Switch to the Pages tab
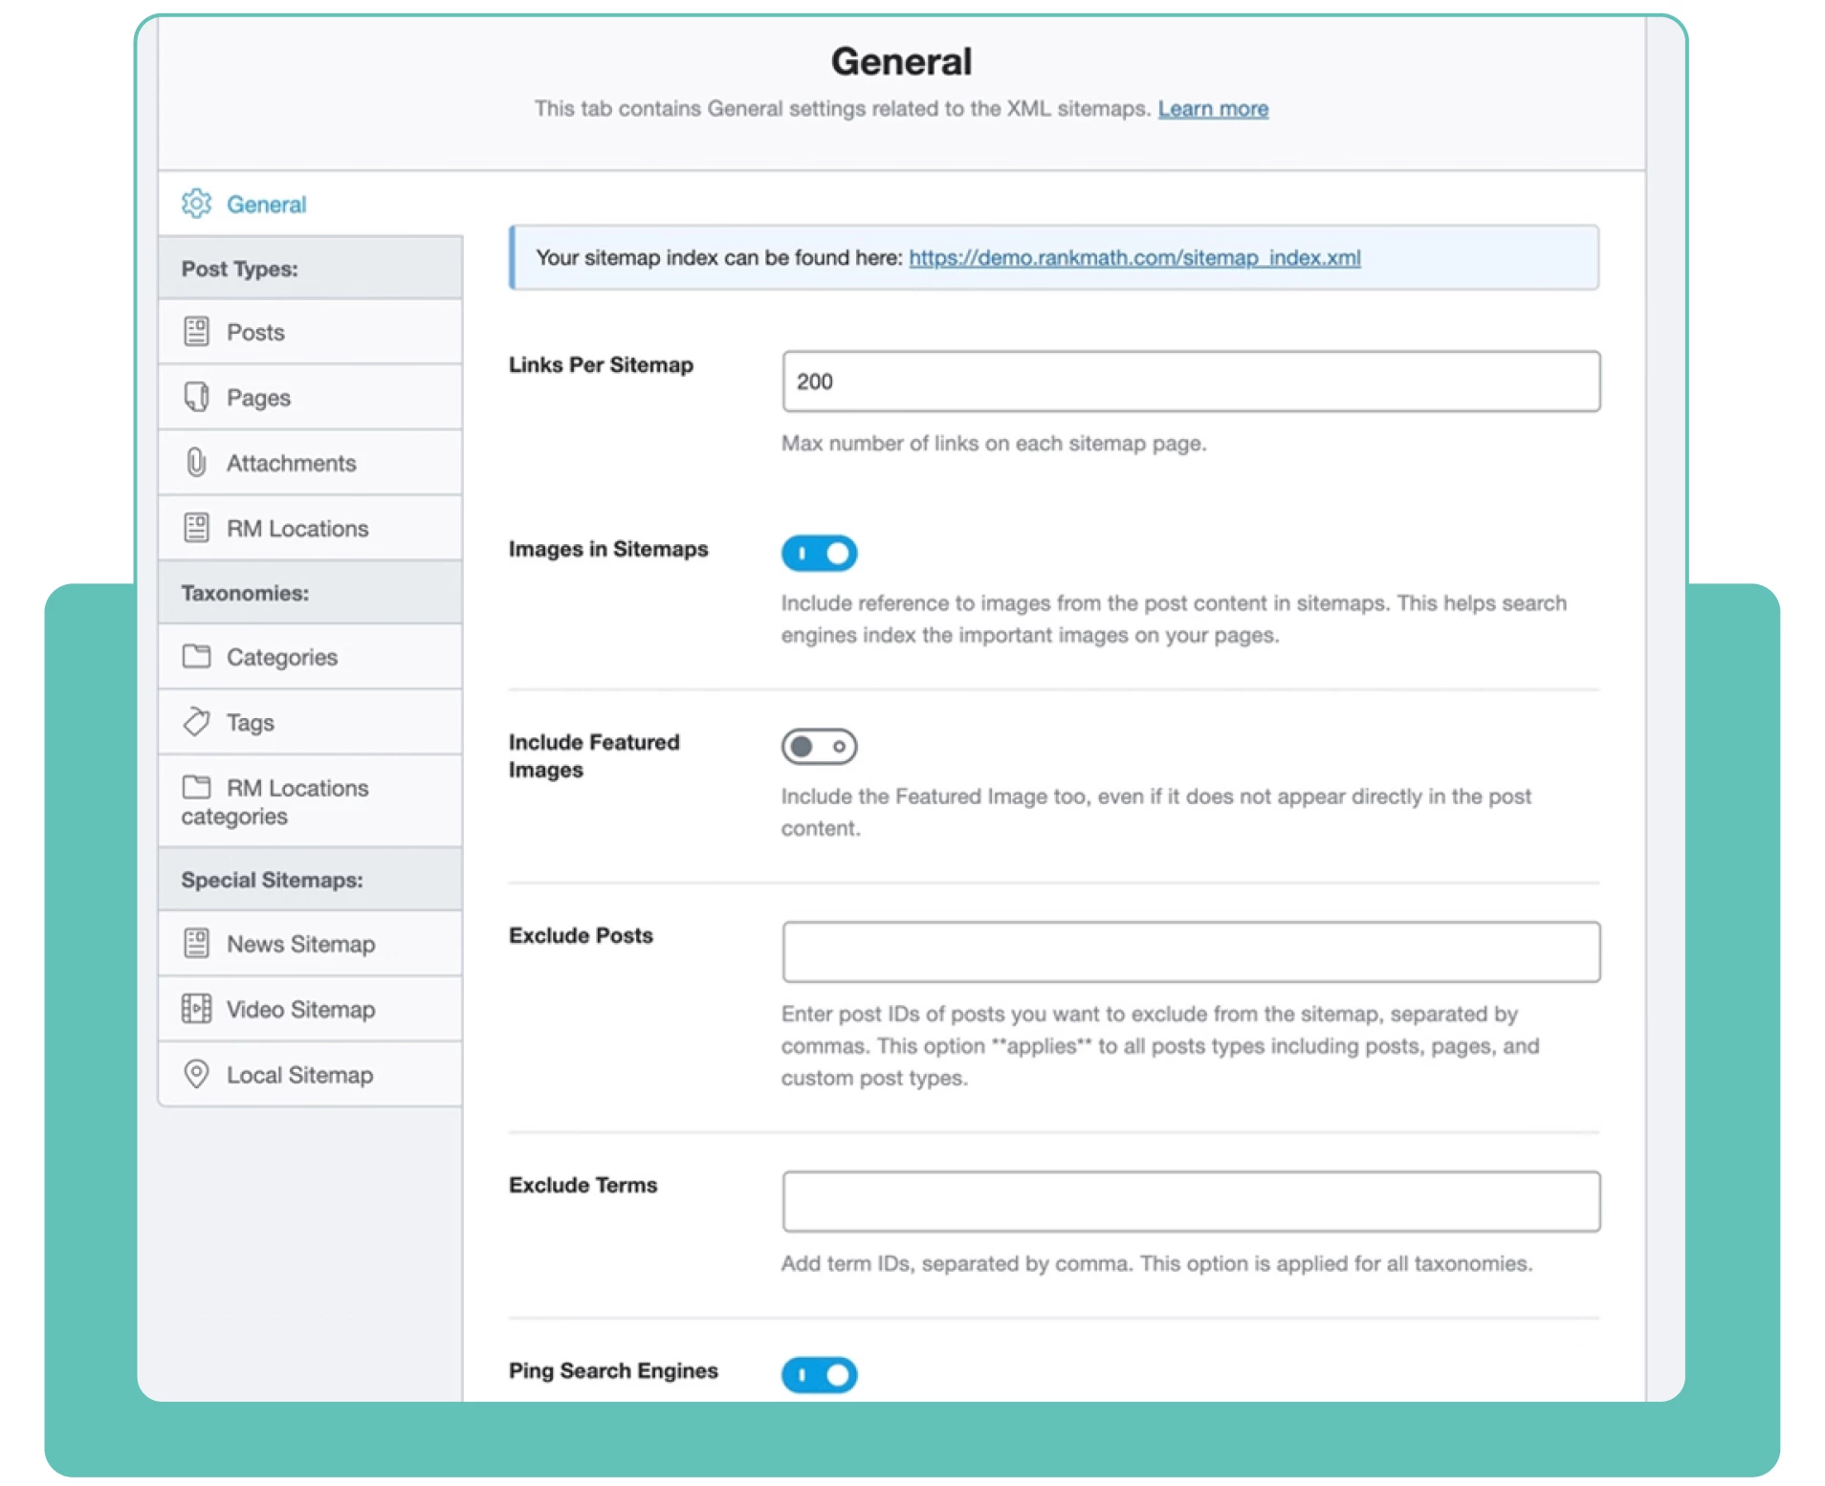The height and width of the screenshot is (1486, 1825). tap(311, 397)
